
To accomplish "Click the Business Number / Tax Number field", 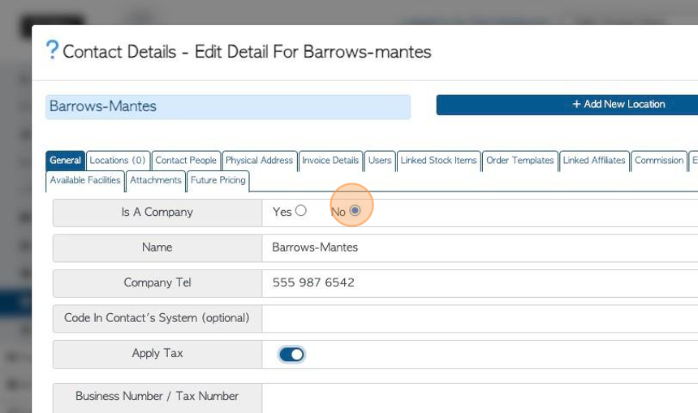I will (480, 398).
